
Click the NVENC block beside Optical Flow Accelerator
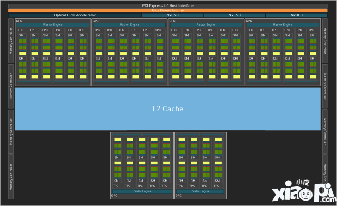tap(173, 15)
